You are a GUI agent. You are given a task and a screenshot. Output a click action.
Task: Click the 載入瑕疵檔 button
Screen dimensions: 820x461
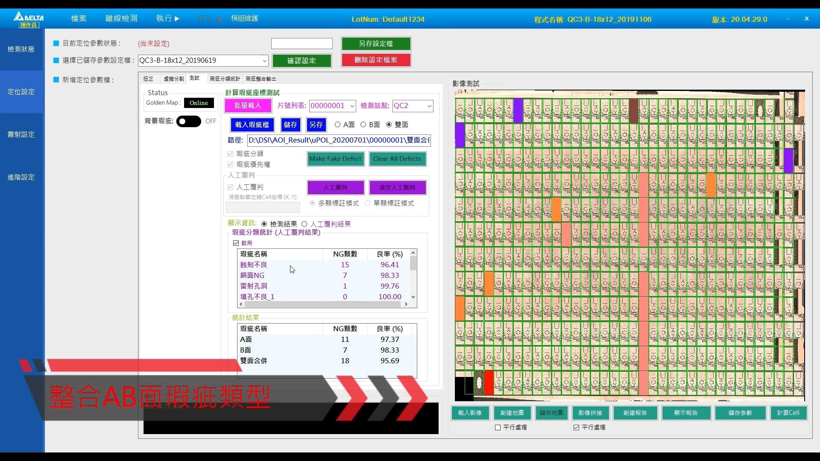(252, 125)
